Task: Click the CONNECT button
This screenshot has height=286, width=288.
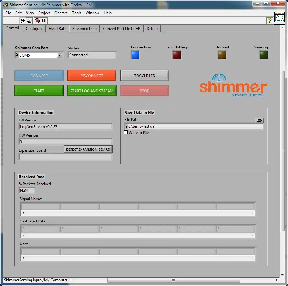Action: [39, 76]
